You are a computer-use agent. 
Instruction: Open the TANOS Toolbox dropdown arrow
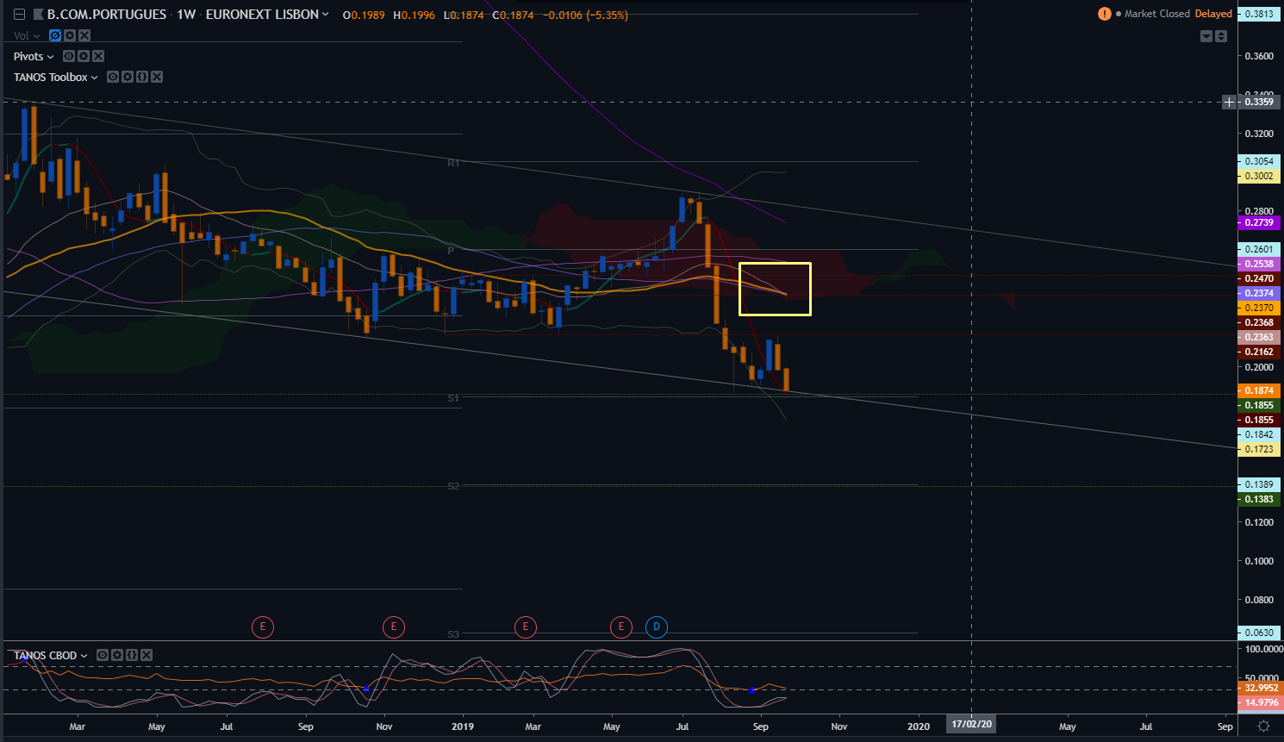94,78
